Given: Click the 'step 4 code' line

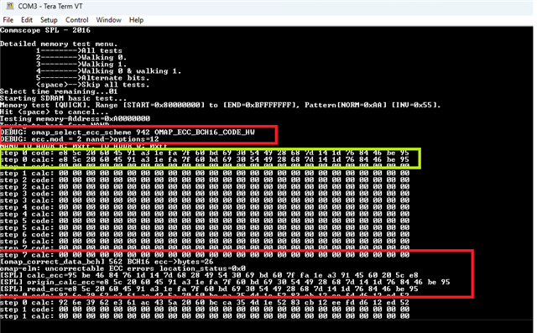Looking at the screenshot, I should click(205, 207).
